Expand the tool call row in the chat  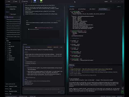point(44,28)
